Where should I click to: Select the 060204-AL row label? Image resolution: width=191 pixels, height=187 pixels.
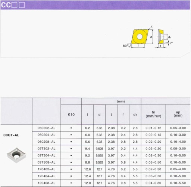46,135
